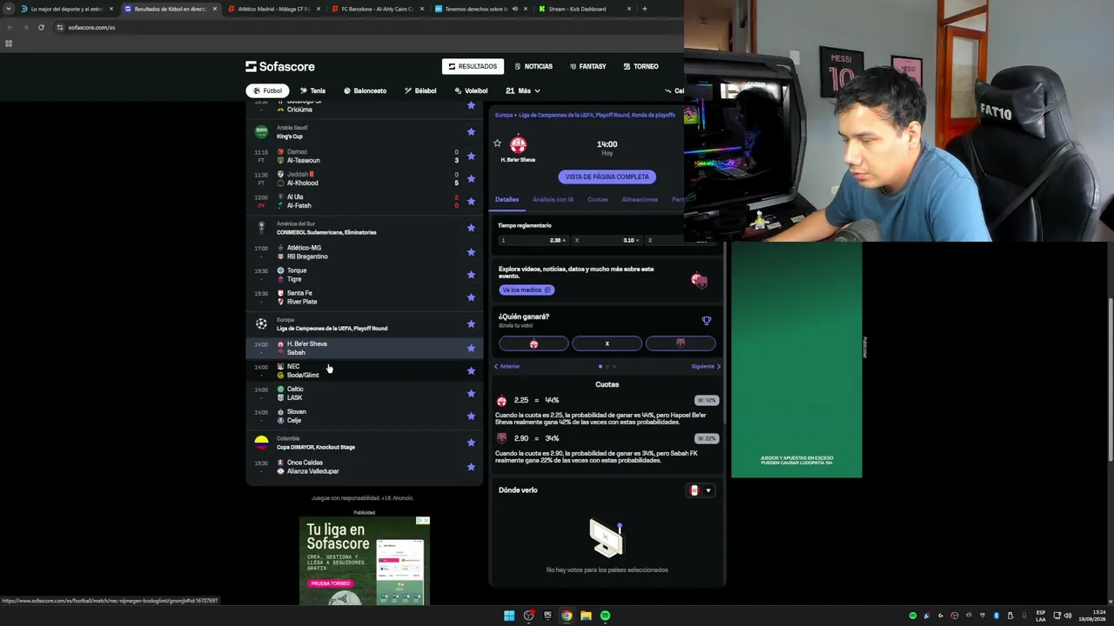Toggle favorite star for Atlético-MG vs RB Bragantino
1114x626 pixels.
click(x=471, y=252)
